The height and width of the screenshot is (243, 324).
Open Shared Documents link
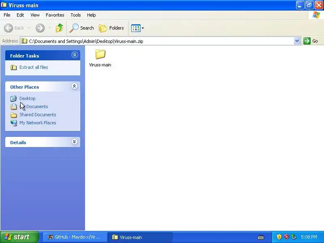(x=38, y=115)
